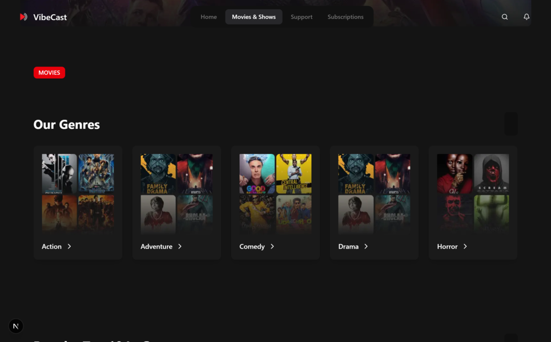Click the Adventure genre label
Viewport: 551px width, 342px height.
[156, 246]
